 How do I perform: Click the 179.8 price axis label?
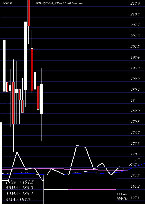135,122
